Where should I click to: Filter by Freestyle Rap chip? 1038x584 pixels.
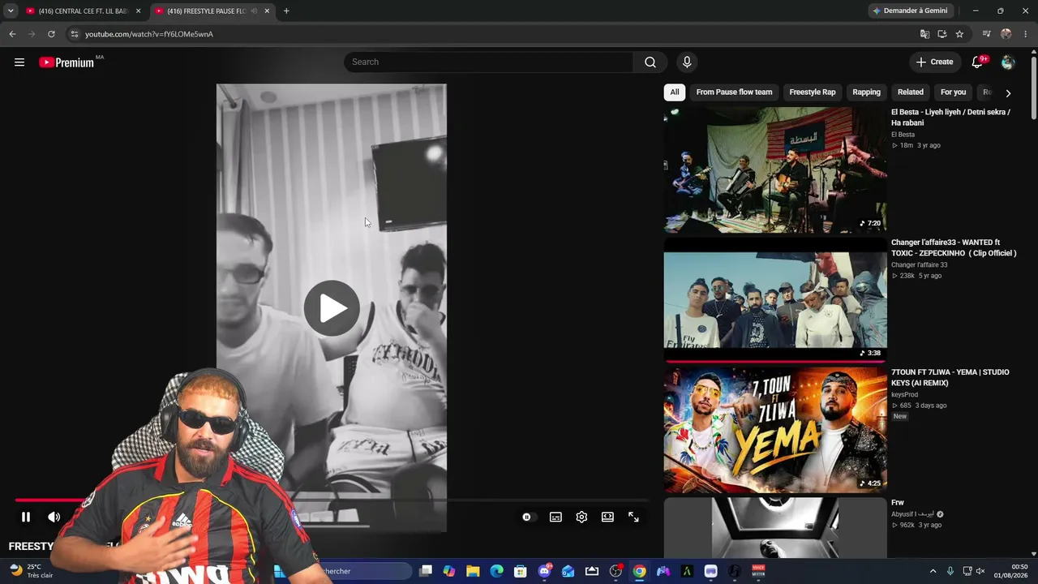click(x=813, y=92)
